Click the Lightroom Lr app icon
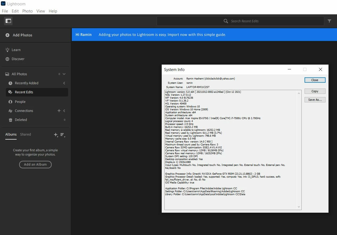337x235 pixels. [3, 4]
